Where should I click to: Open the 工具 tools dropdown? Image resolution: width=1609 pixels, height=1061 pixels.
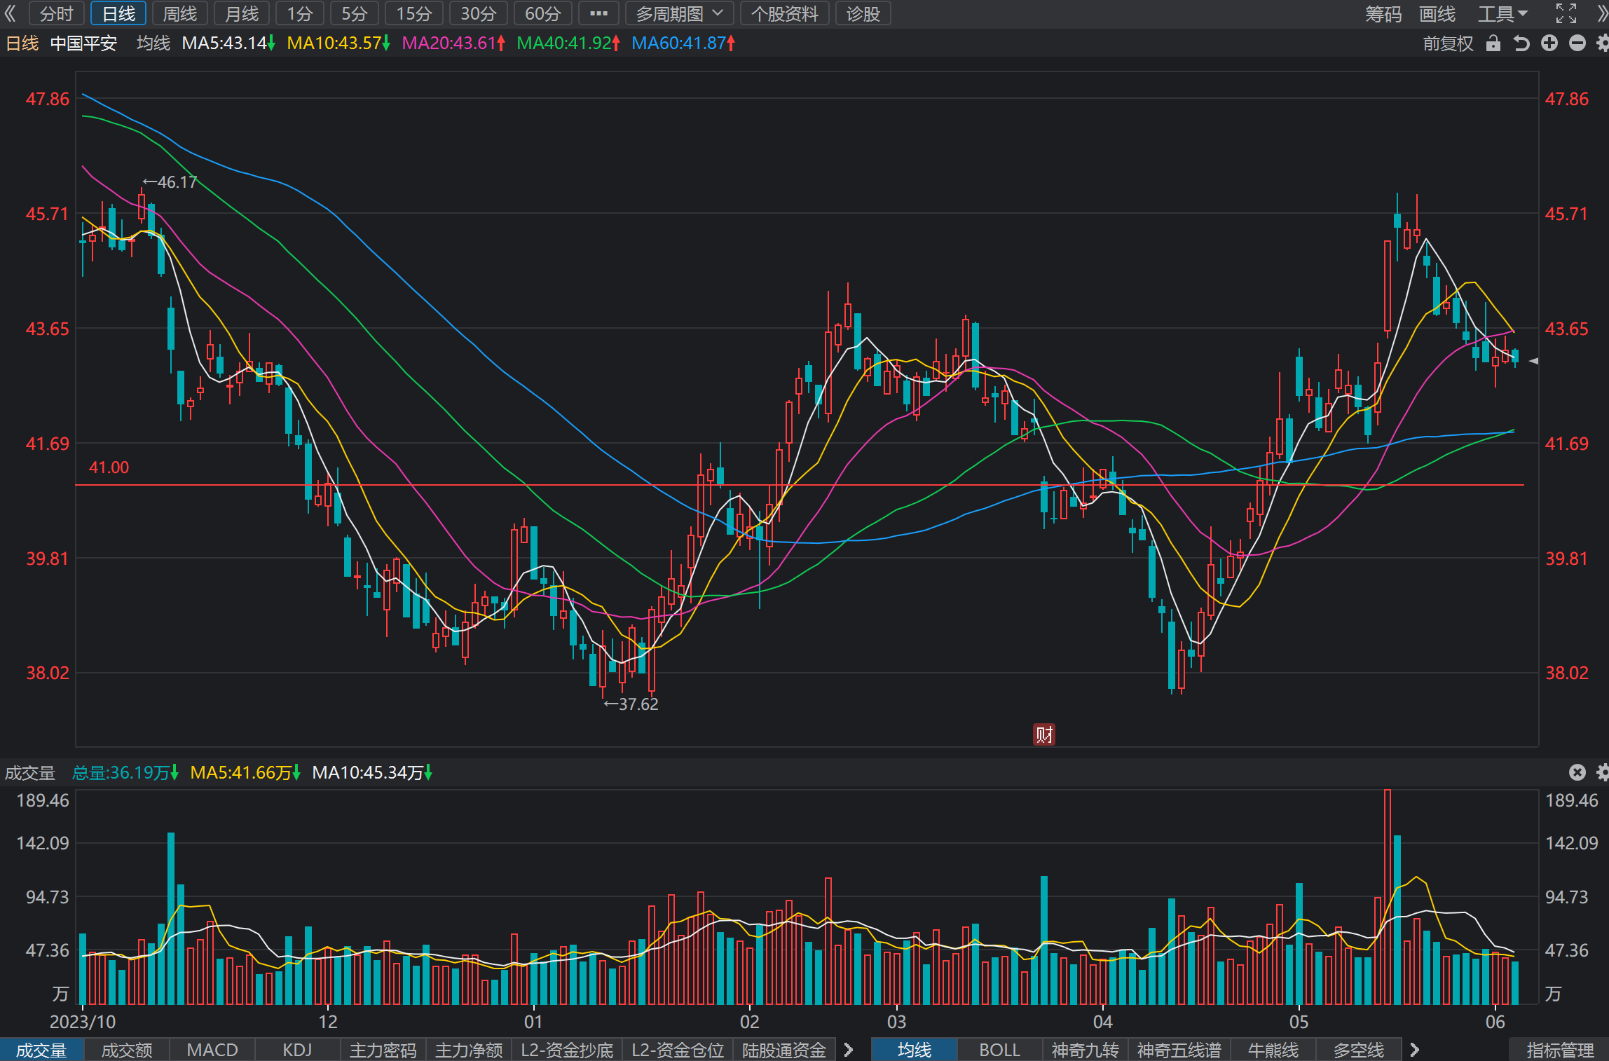(1502, 13)
